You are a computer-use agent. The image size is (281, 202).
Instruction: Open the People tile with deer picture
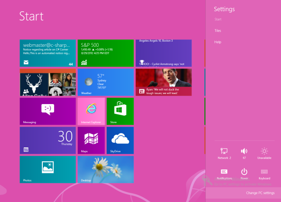click(x=48, y=82)
